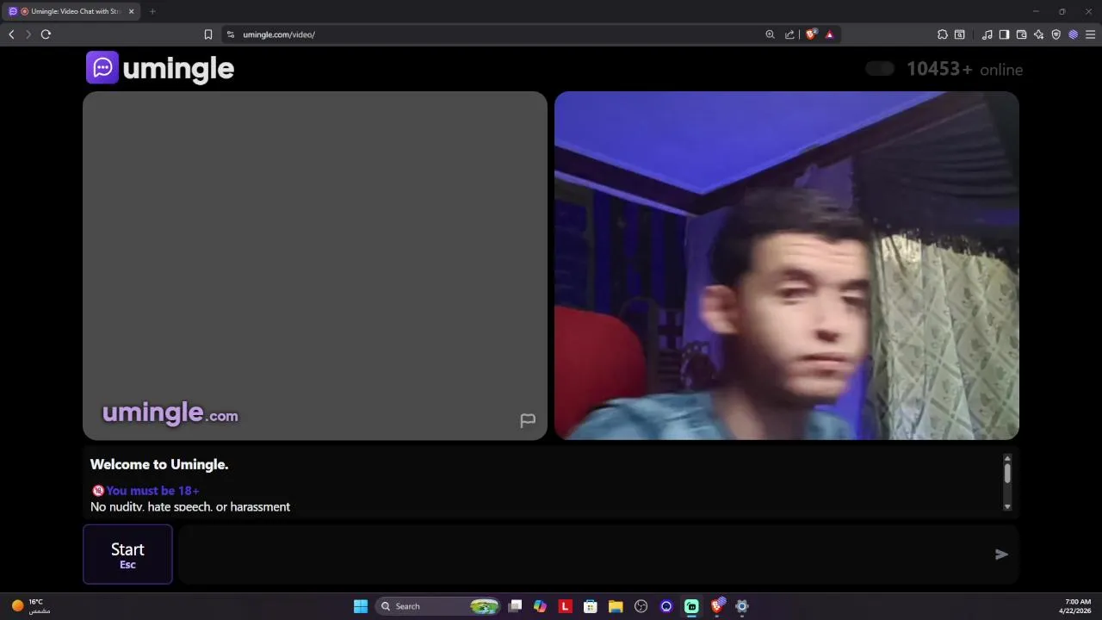Click the VPN shield icon
This screenshot has height=620, width=1102.
(x=1056, y=34)
